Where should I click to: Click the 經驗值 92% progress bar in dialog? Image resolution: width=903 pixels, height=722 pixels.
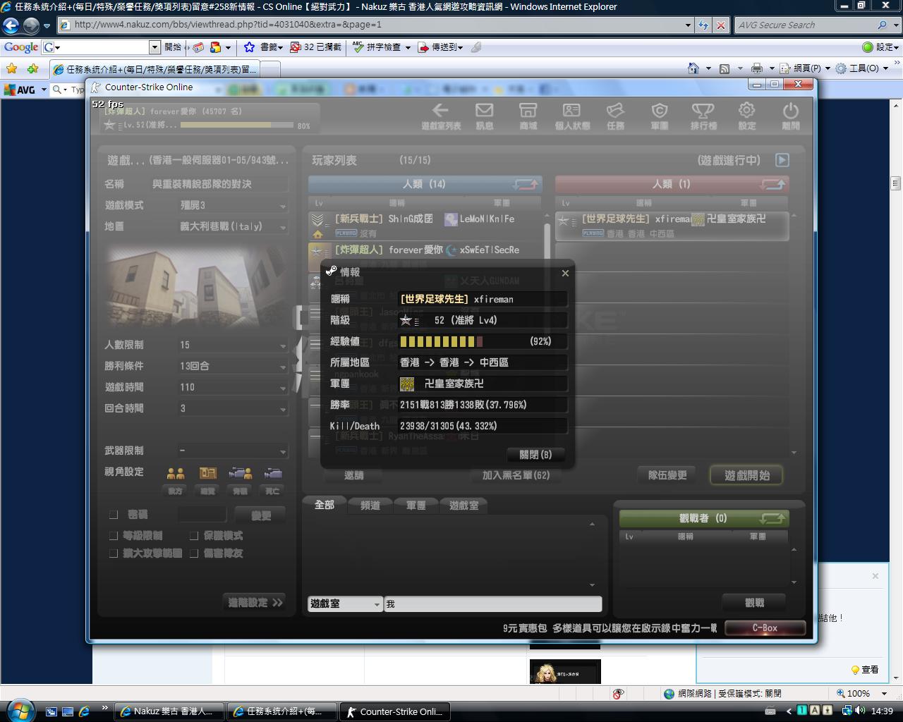click(483, 341)
